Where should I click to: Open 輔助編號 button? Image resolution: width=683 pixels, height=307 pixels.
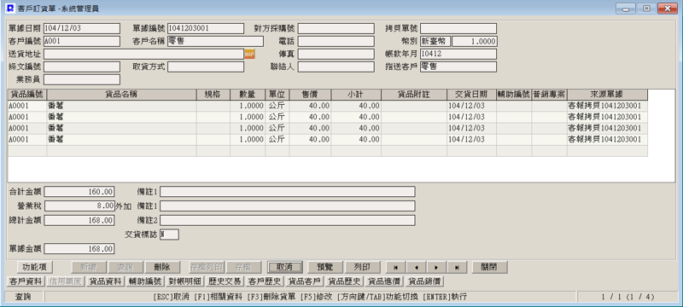click(145, 281)
